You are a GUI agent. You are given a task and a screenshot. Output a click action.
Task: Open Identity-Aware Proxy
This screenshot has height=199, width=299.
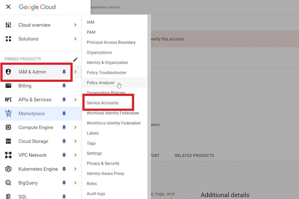pyautogui.click(x=105, y=173)
